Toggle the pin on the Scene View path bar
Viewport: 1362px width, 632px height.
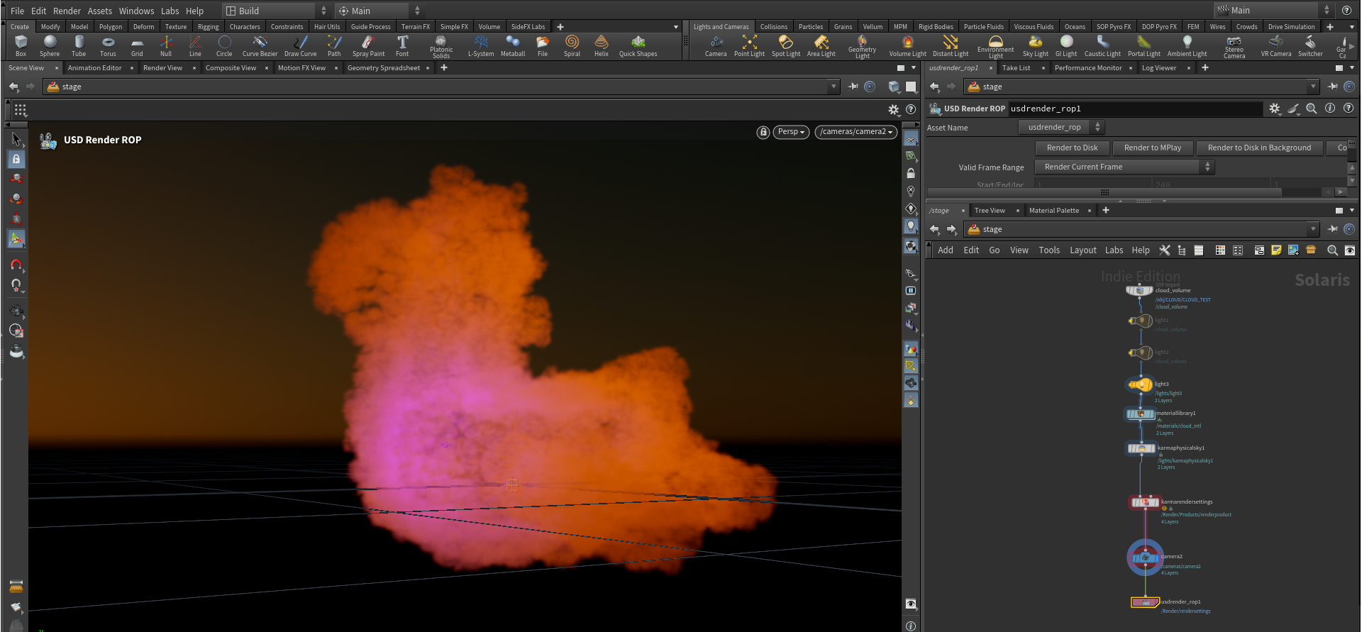pos(853,87)
